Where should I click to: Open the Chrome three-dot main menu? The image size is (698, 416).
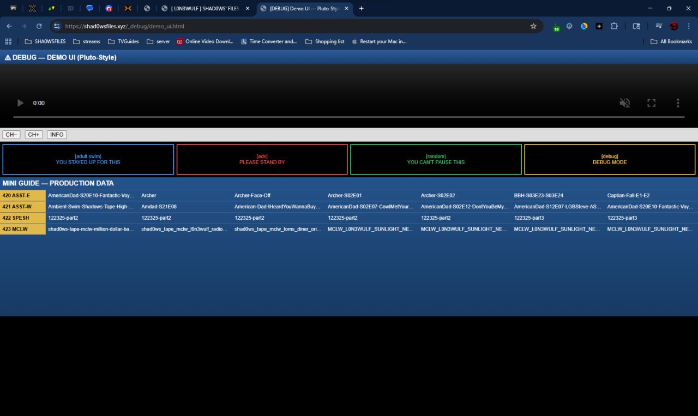pos(689,26)
